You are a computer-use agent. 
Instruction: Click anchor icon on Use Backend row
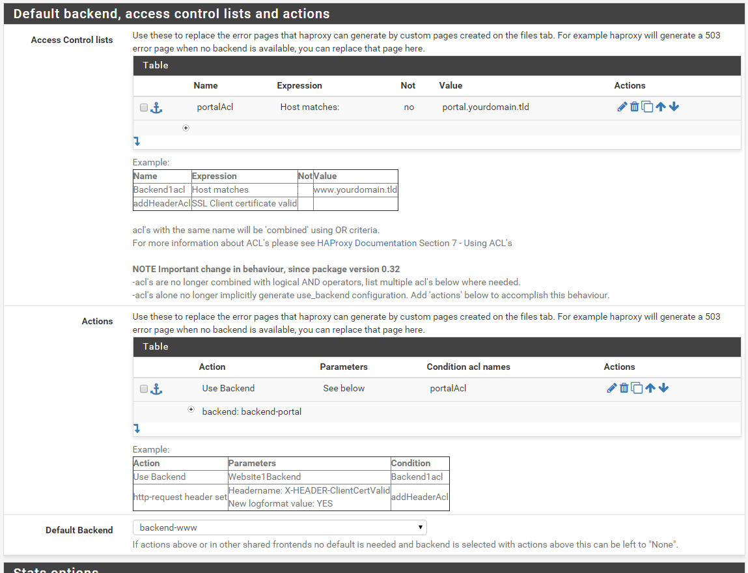coord(156,389)
